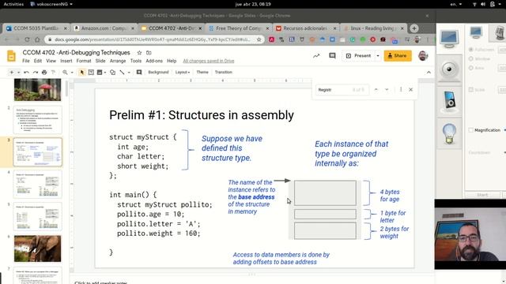This screenshot has height=284, width=506.
Task: Open the Format menu
Action: click(84, 61)
